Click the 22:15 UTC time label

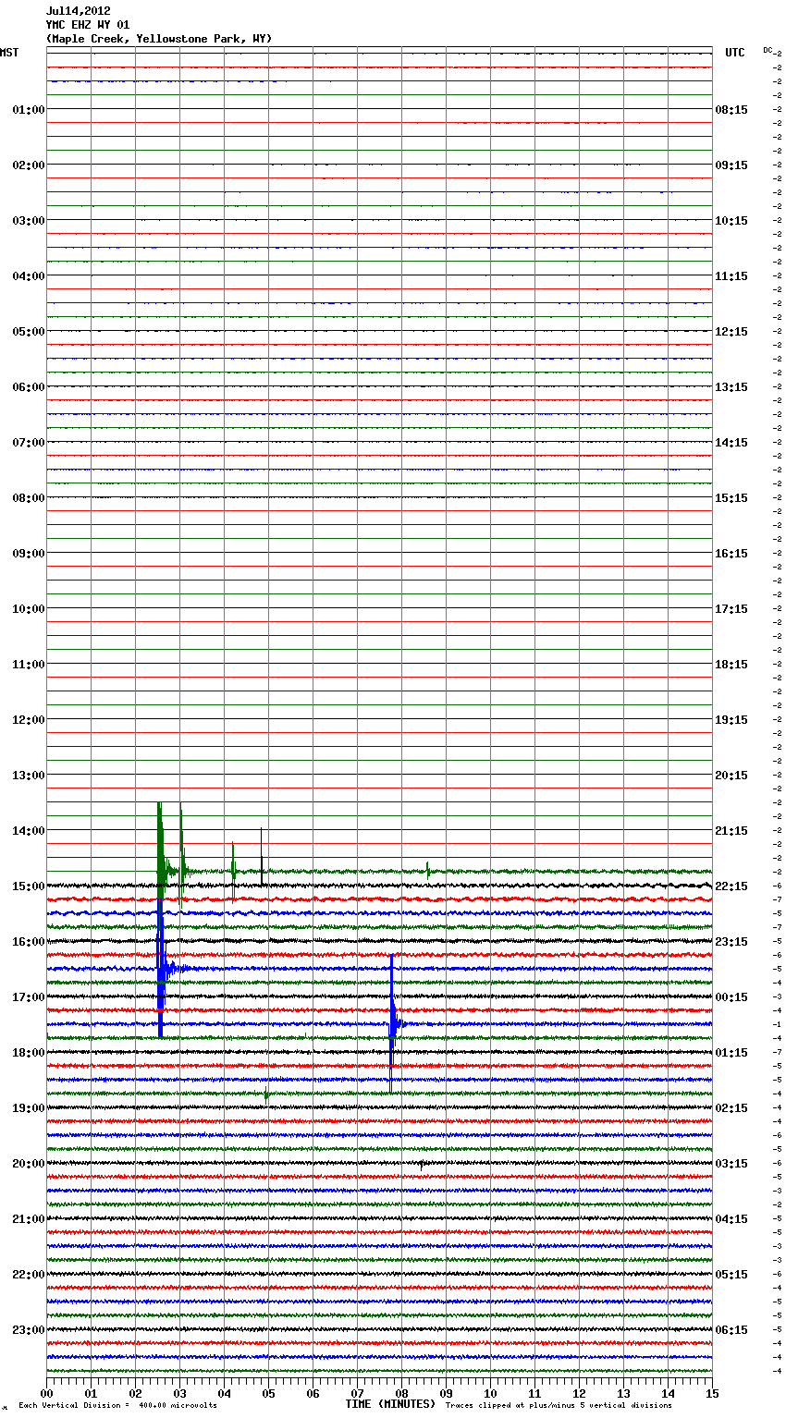point(731,886)
